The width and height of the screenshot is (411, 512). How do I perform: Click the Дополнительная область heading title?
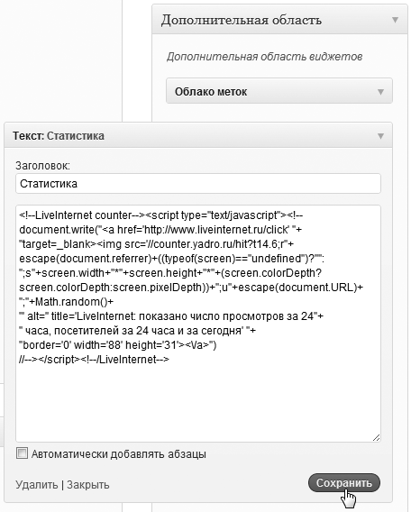point(242,20)
